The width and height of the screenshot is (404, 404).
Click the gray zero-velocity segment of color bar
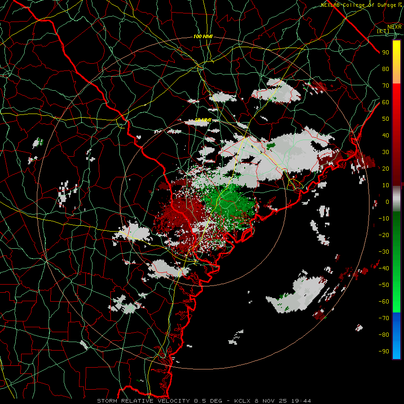396,199
